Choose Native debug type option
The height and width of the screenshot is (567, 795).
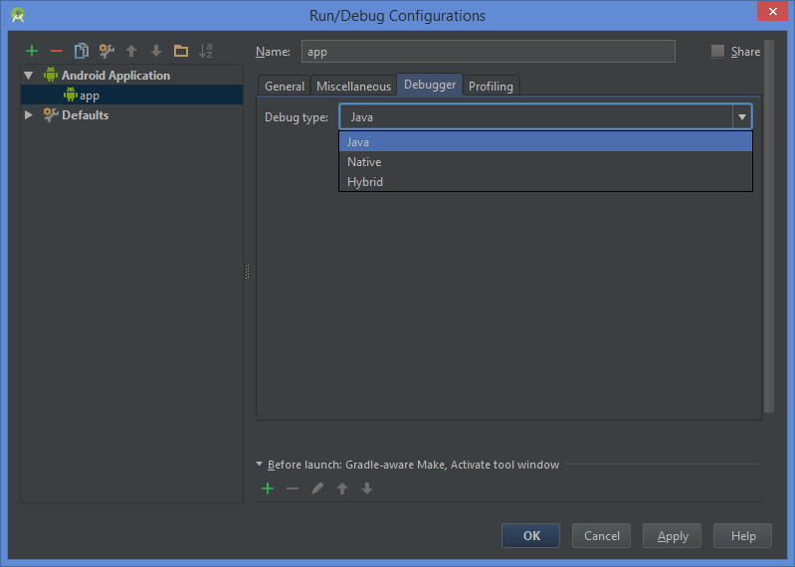(545, 161)
